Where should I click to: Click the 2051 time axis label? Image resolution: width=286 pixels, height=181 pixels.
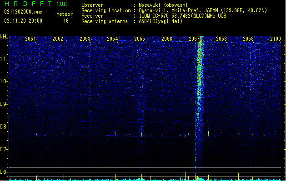pos(30,39)
